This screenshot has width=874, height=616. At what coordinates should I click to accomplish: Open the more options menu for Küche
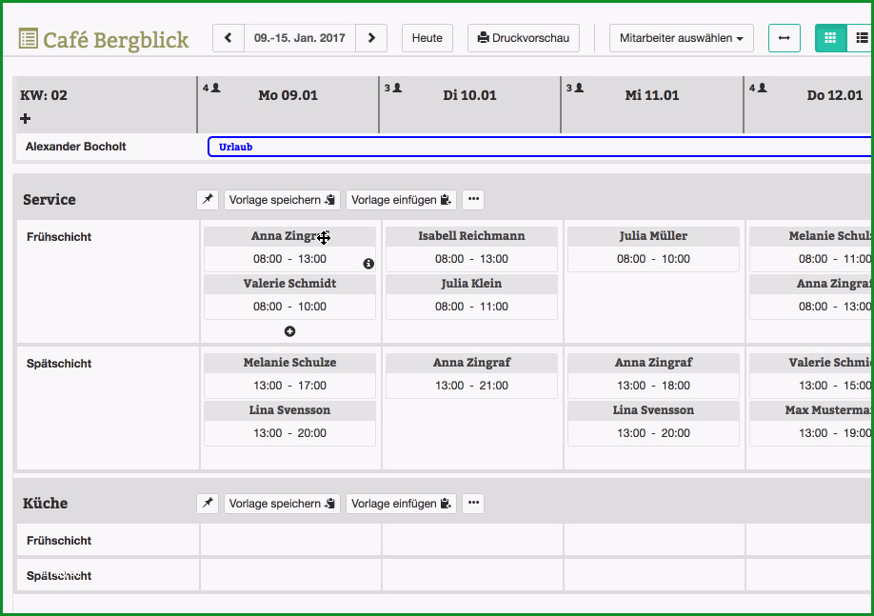tap(473, 504)
